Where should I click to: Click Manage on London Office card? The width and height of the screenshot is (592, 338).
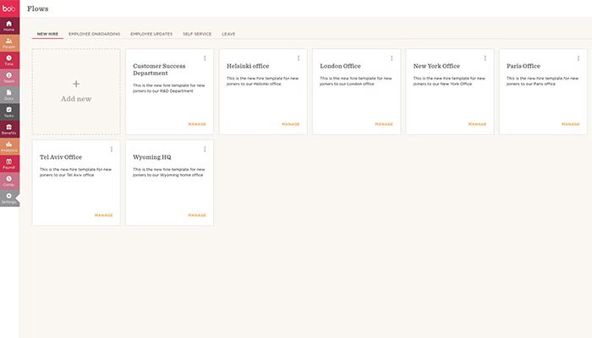(384, 124)
